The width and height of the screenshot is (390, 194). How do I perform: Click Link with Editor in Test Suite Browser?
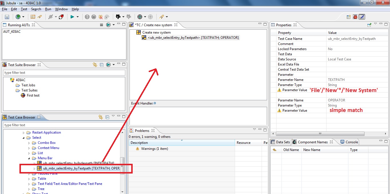pos(95,65)
